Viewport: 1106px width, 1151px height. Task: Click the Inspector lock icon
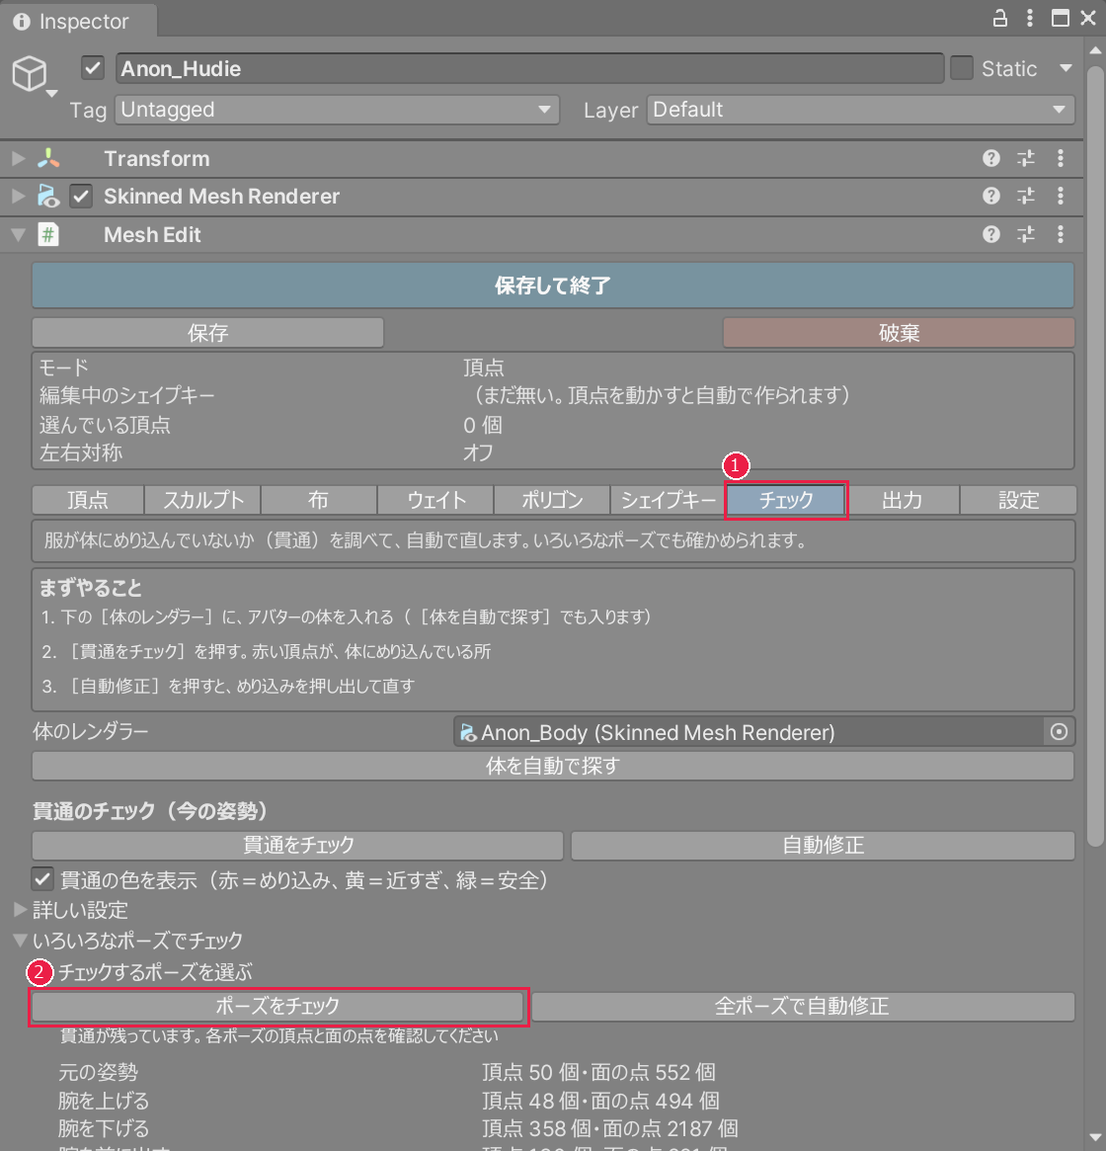coord(999,19)
